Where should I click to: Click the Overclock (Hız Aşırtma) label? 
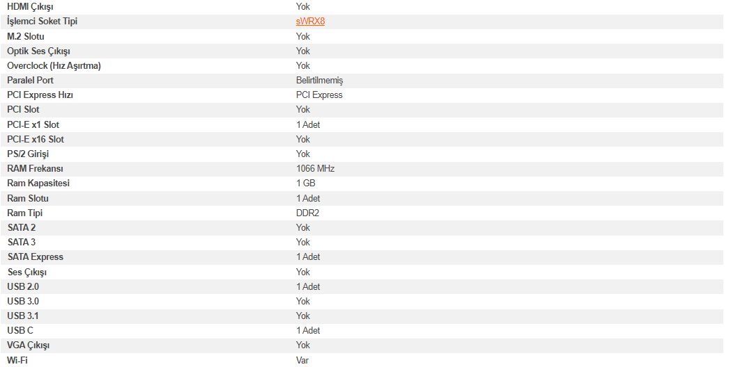click(x=54, y=65)
